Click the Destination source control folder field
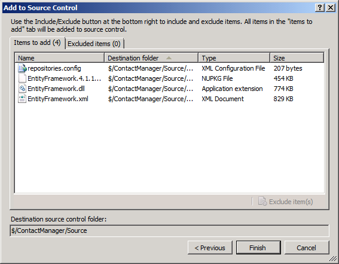 (169, 230)
